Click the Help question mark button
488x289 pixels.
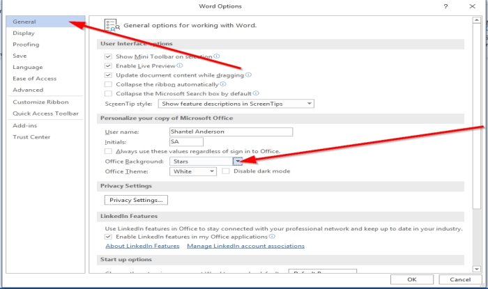[x=445, y=6]
